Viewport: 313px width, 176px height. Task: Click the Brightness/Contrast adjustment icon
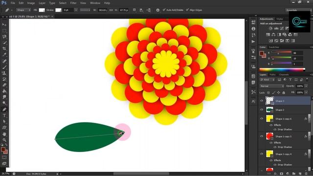(270, 28)
